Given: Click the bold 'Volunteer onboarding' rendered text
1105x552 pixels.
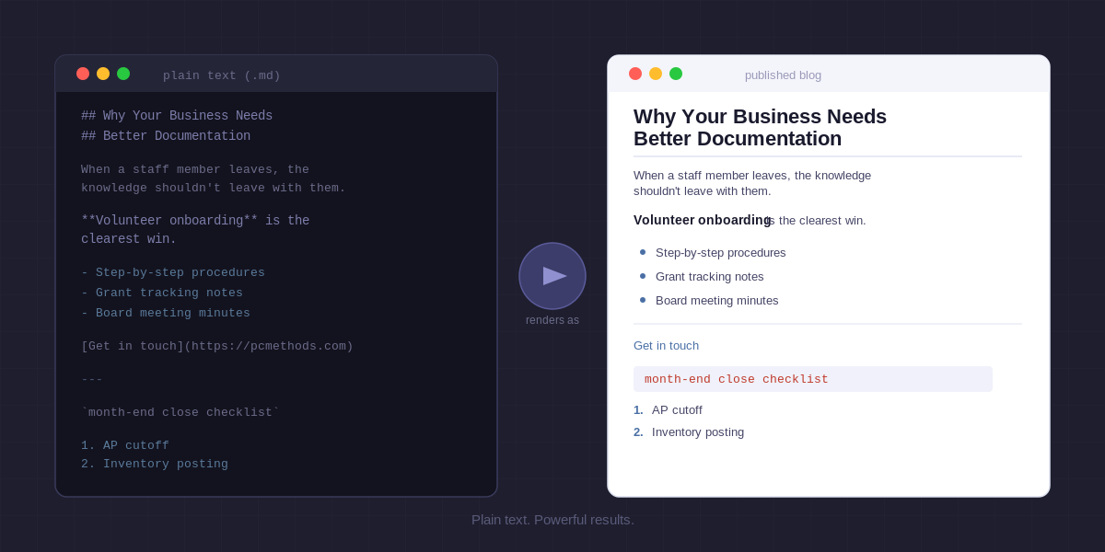Looking at the screenshot, I should [x=702, y=220].
